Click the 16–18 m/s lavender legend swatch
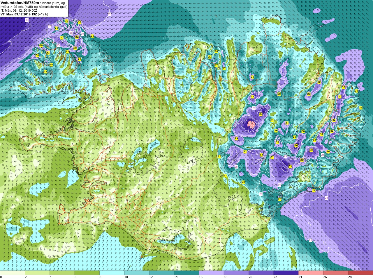The width and height of the screenshot is (373, 279). [211, 273]
